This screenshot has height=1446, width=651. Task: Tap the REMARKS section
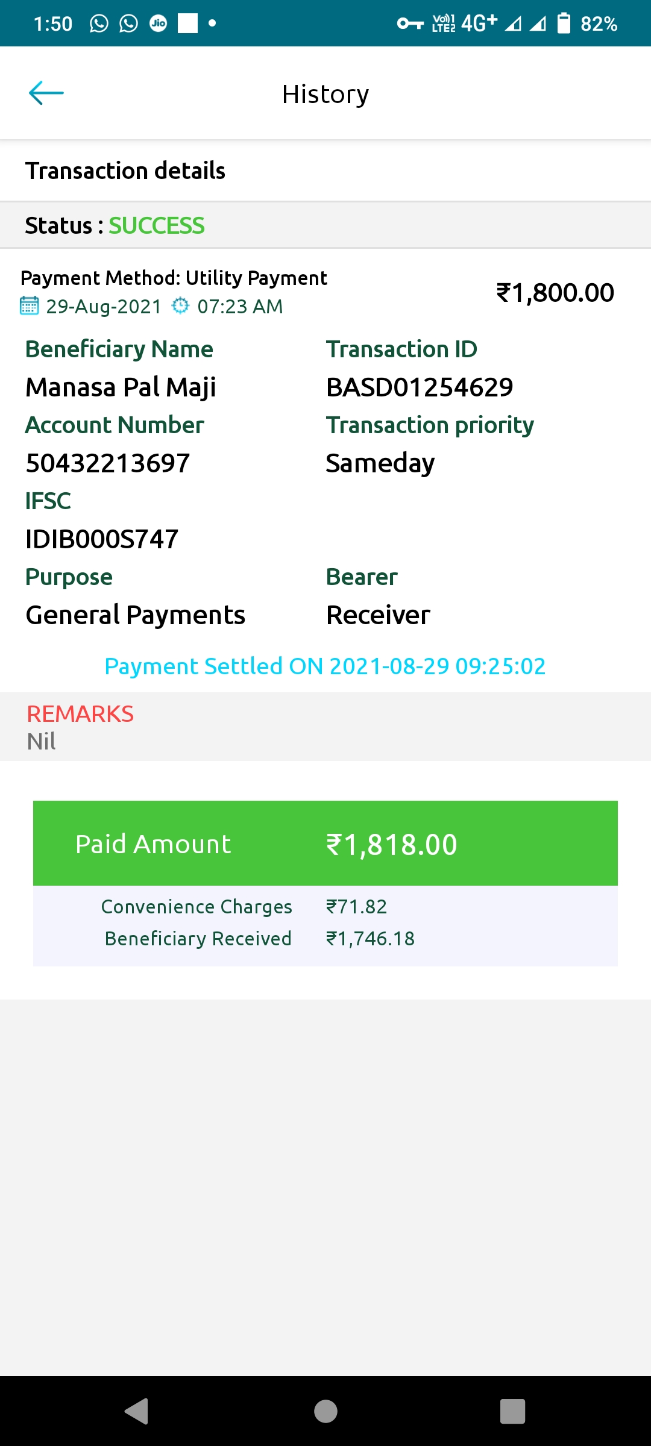[81, 727]
